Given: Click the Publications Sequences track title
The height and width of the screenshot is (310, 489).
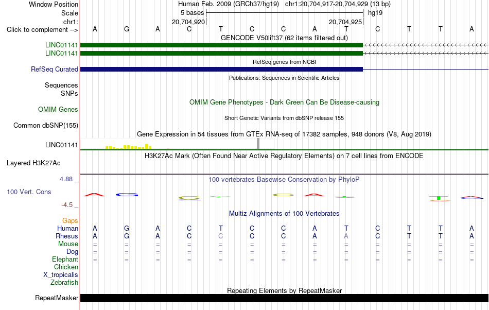Looking at the screenshot, I should (x=284, y=78).
